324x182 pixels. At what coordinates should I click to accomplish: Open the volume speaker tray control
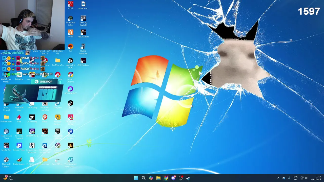tap(306, 178)
